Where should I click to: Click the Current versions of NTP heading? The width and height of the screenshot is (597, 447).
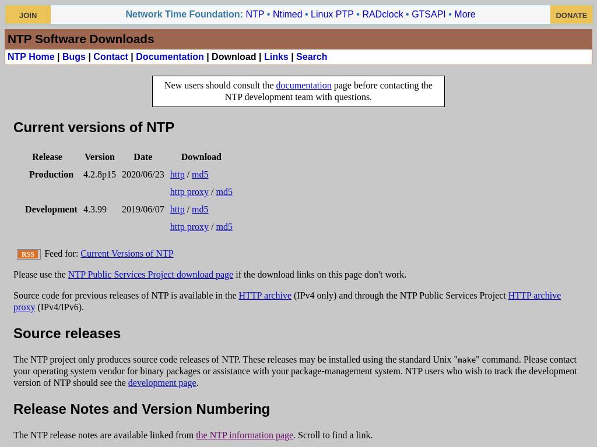(94, 127)
